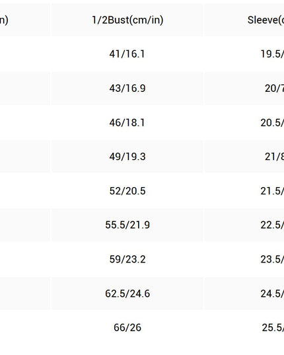
Task: Select the 25.5 sleeve measurement
Action: tap(273, 328)
